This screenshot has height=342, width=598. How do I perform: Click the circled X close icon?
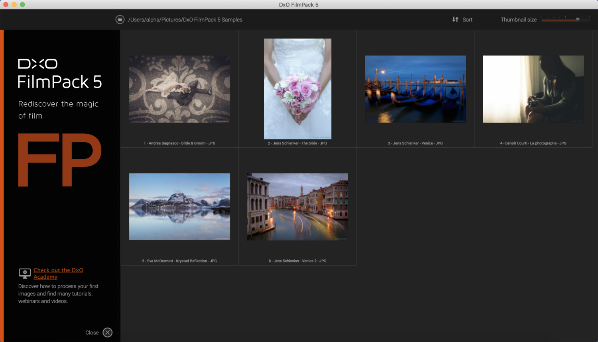[108, 332]
